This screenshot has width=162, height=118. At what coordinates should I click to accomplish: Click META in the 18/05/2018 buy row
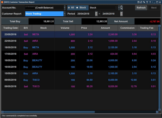click(x=36, y=48)
